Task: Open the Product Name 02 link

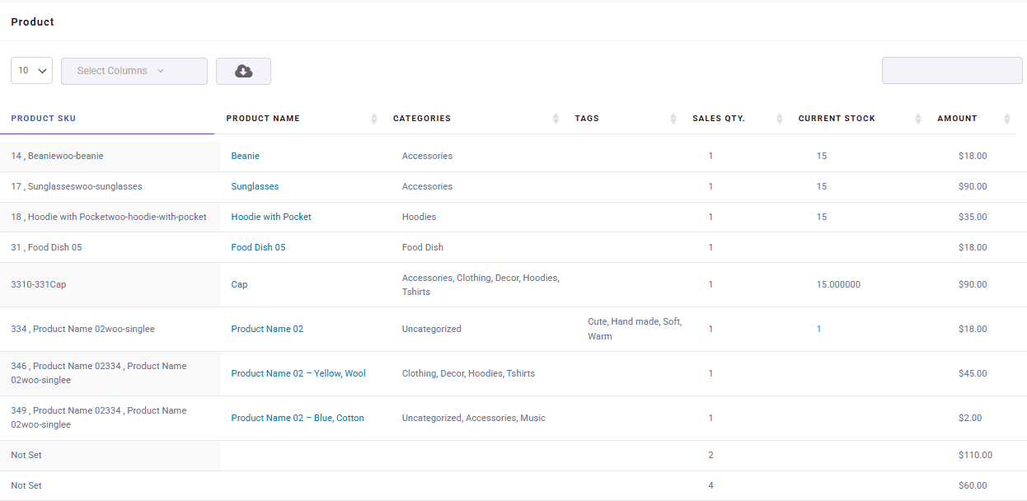Action: point(267,329)
